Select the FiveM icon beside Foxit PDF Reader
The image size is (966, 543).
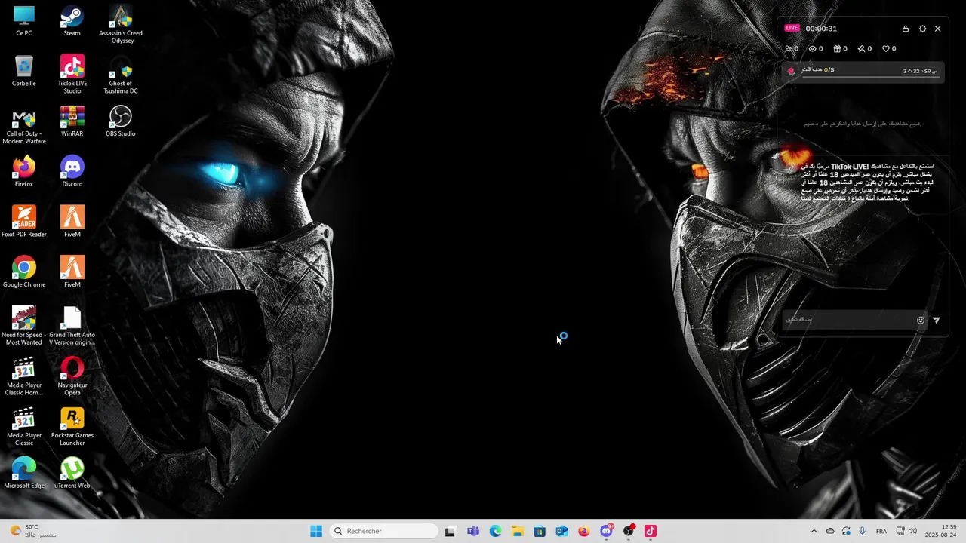click(x=72, y=222)
